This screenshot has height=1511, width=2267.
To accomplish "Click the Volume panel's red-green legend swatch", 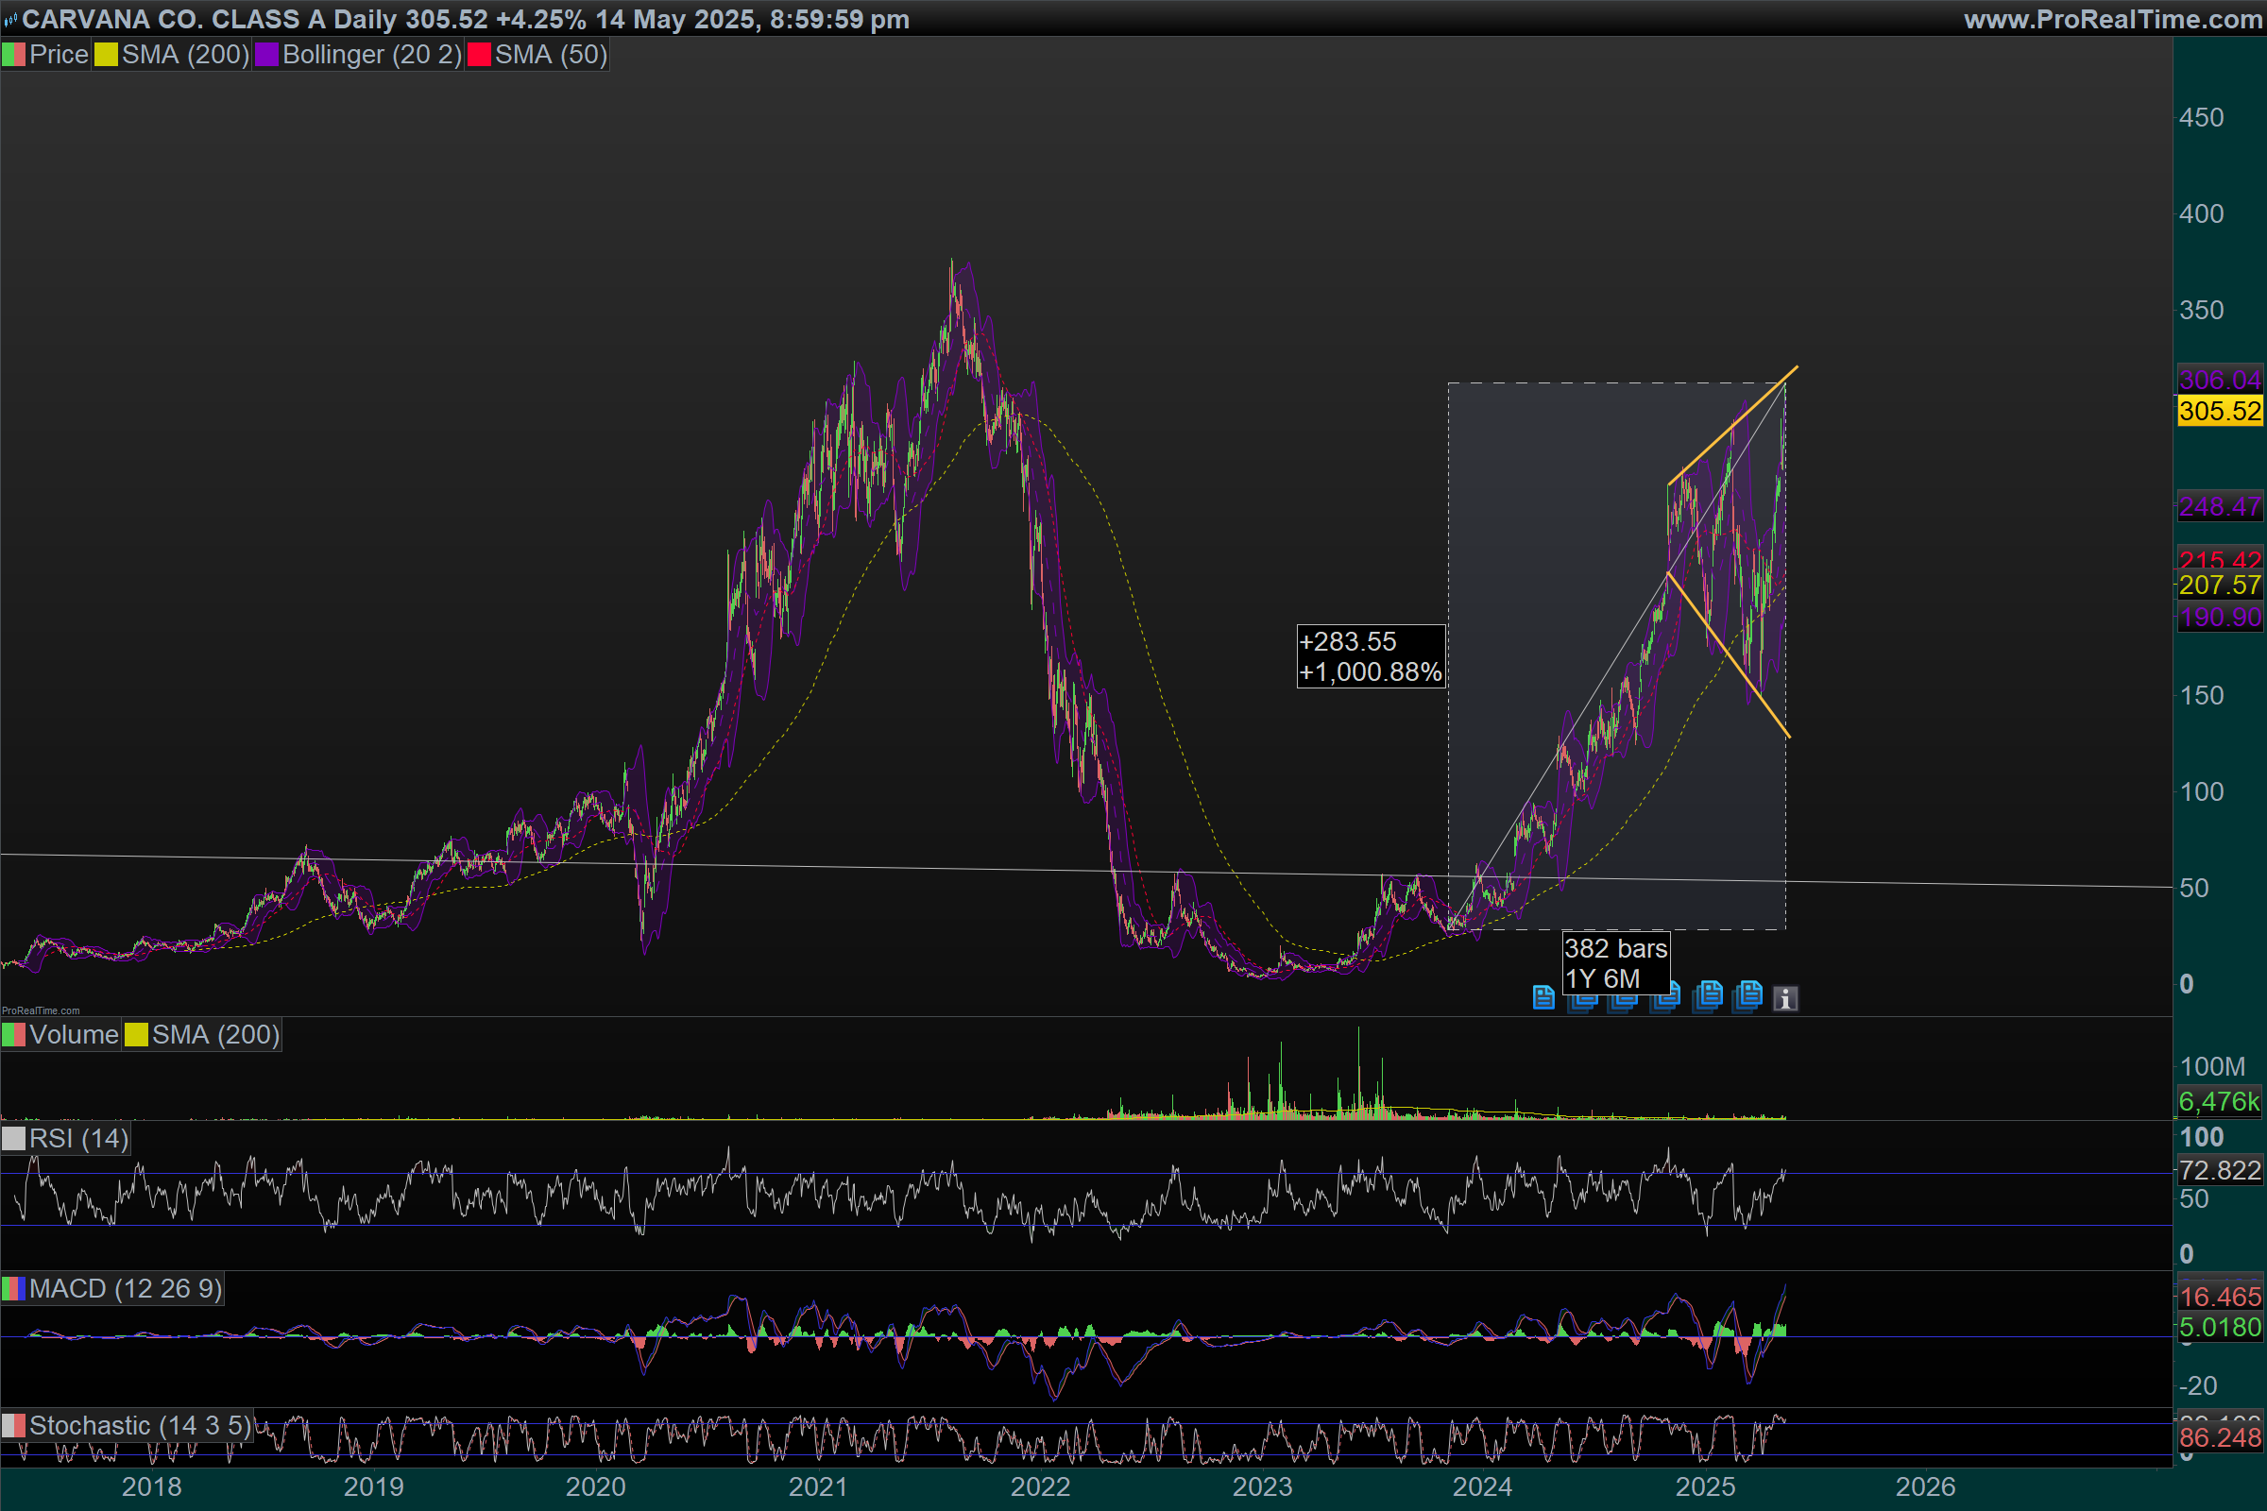I will [13, 1035].
